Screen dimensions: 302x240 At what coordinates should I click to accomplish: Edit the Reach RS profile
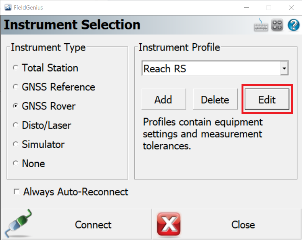pyautogui.click(x=267, y=99)
